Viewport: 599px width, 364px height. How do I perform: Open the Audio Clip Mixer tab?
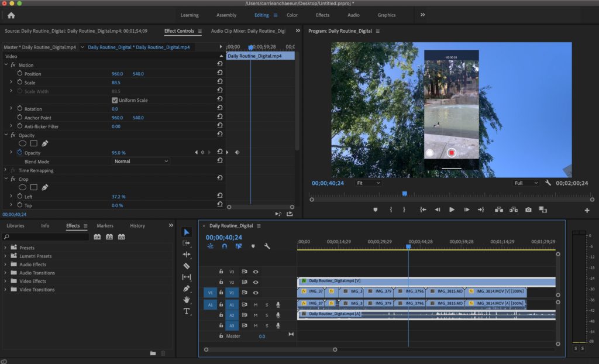(x=248, y=31)
